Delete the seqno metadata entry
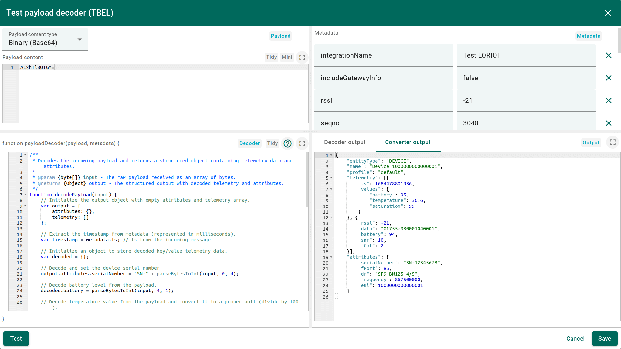Screen dimensions: 621x349 coord(608,123)
